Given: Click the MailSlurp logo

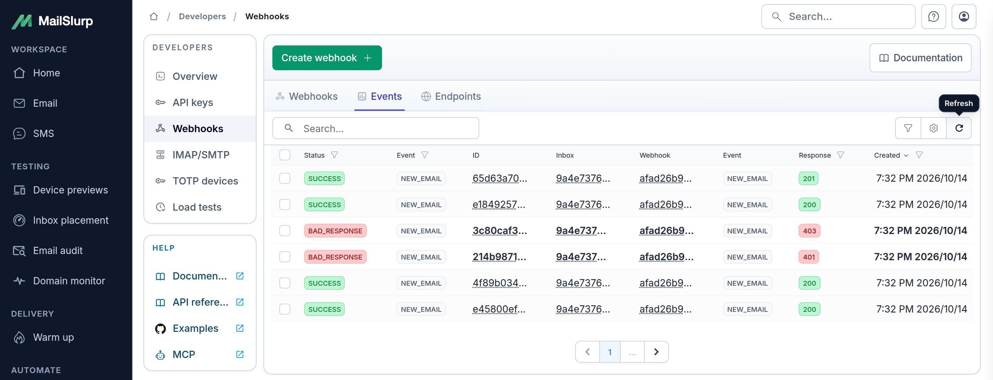Looking at the screenshot, I should (x=52, y=21).
